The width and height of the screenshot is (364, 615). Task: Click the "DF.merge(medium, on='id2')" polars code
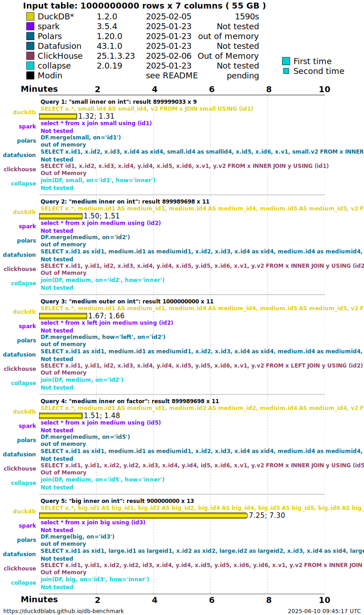click(86, 237)
